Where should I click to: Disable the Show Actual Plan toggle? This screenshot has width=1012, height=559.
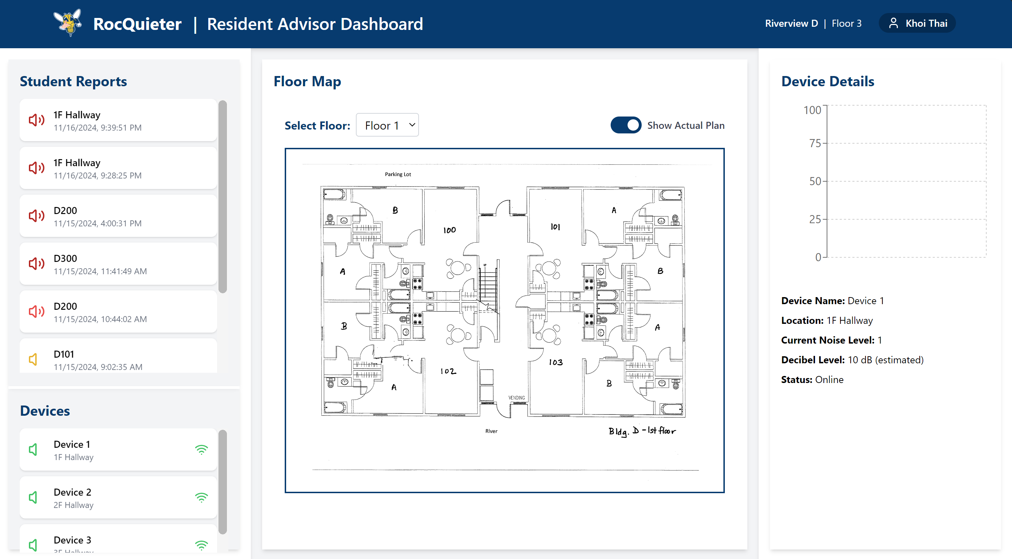tap(625, 125)
